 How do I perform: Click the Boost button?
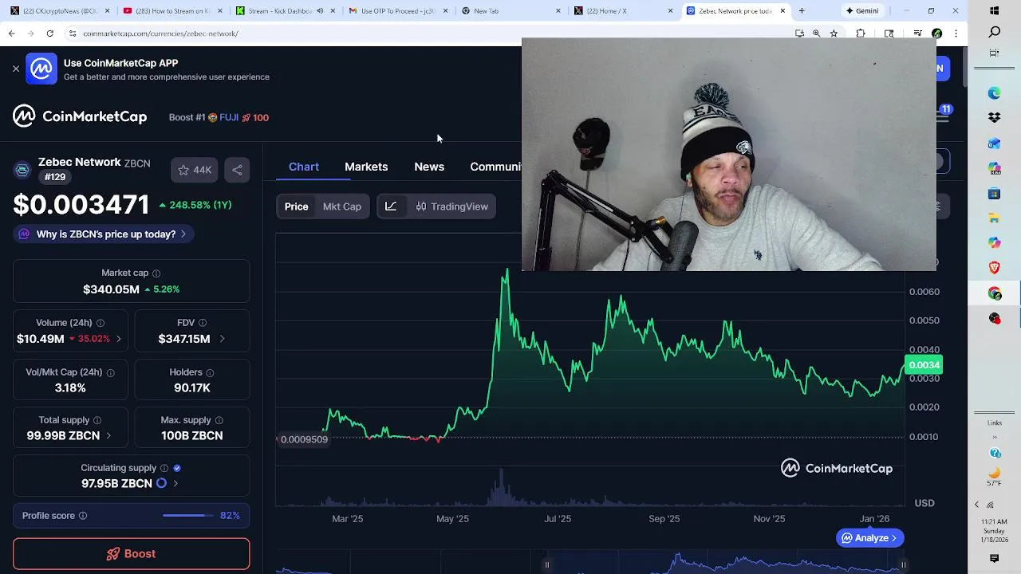131,554
